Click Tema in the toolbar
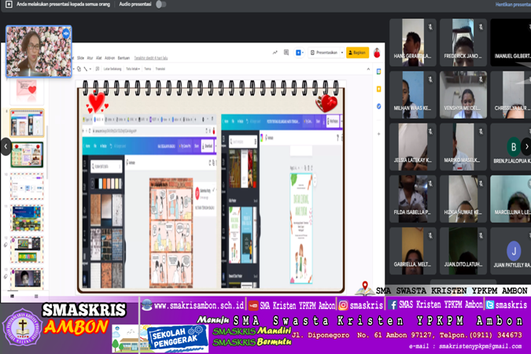This screenshot has width=531, height=354. click(148, 68)
